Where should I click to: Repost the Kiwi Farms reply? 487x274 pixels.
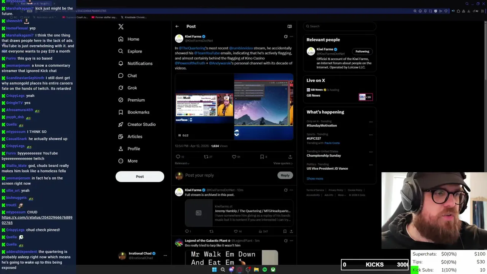click(212, 231)
